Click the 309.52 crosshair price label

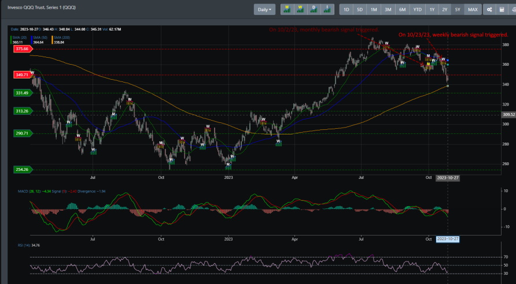coord(508,115)
